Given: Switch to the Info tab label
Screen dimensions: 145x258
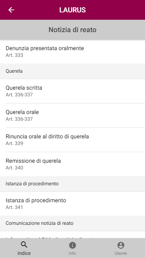Looking at the screenshot, I should coord(72,253).
